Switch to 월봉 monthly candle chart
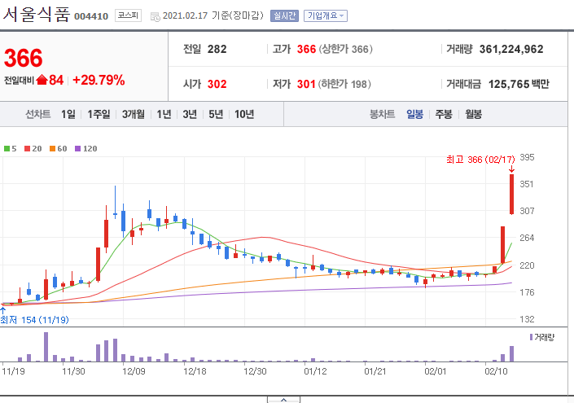The image size is (574, 403). (473, 114)
